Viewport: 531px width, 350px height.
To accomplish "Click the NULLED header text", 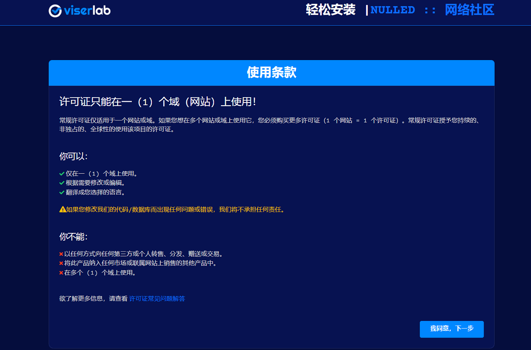I will click(392, 10).
